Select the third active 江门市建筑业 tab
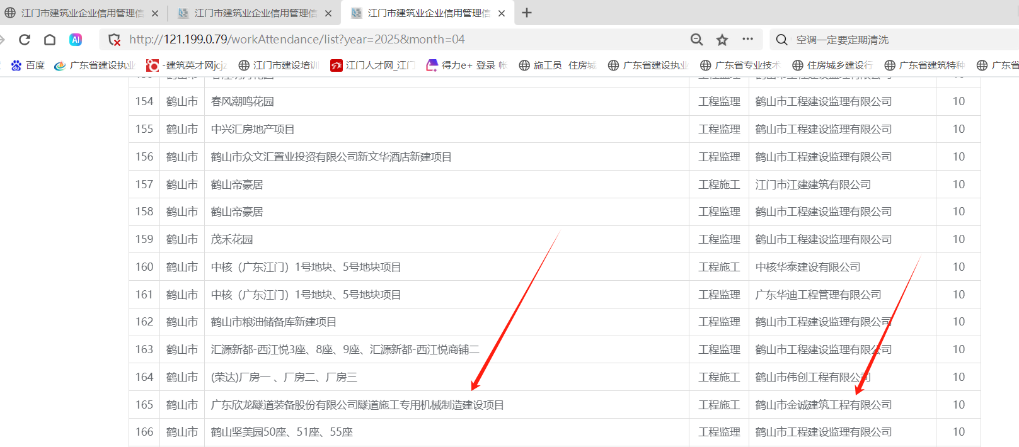This screenshot has height=447, width=1019. click(429, 13)
